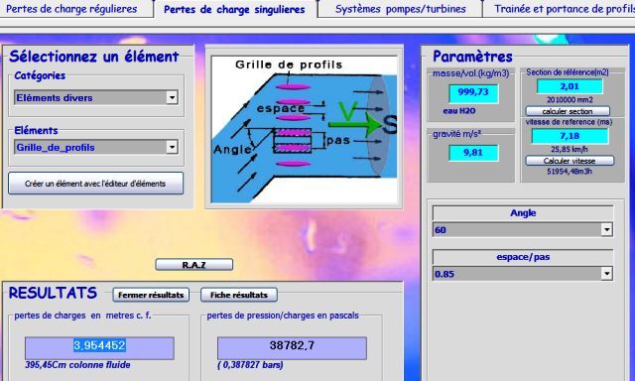This screenshot has width=635, height=381.
Task: Click the calculer section button
Action: click(568, 111)
